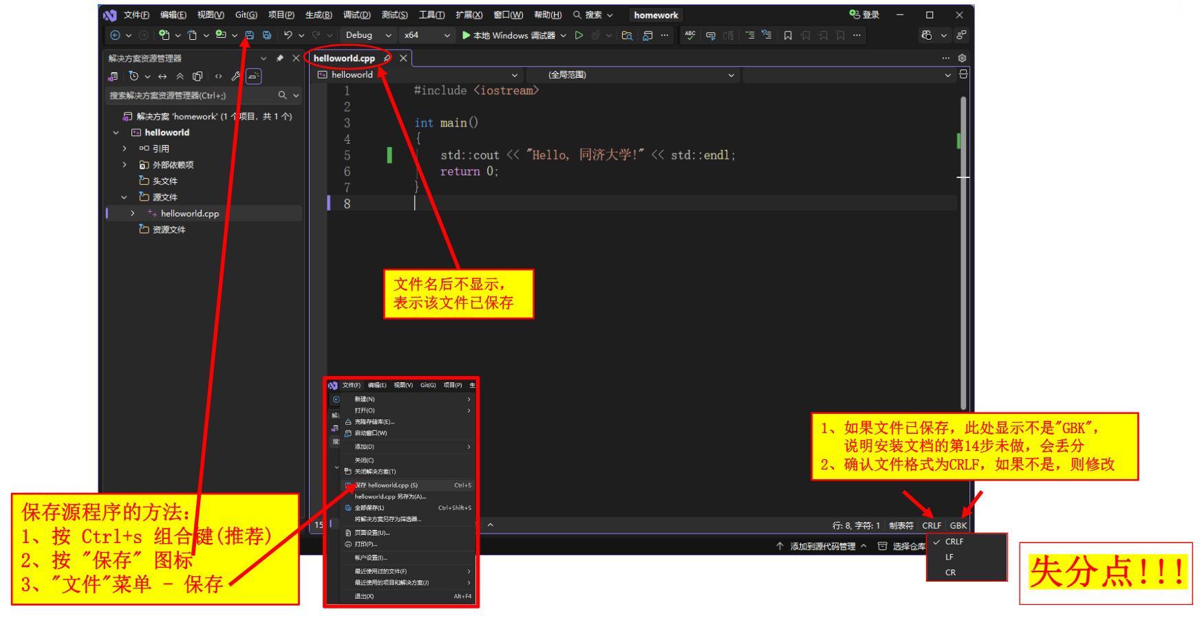The image size is (1202, 627).
Task: Click the GBK encoding indicator in status bar
Action: click(x=958, y=525)
